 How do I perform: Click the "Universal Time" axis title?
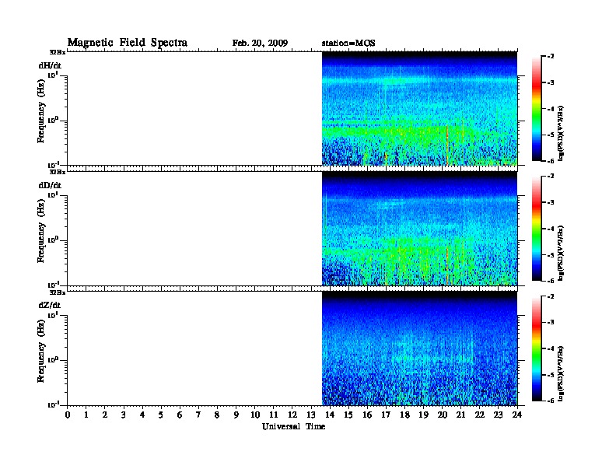tap(293, 426)
